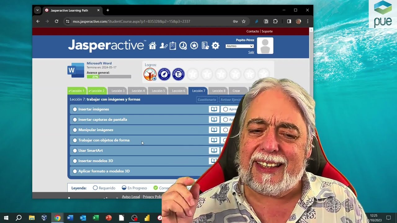Open VirtualBox from the taskbar

(x=44, y=218)
